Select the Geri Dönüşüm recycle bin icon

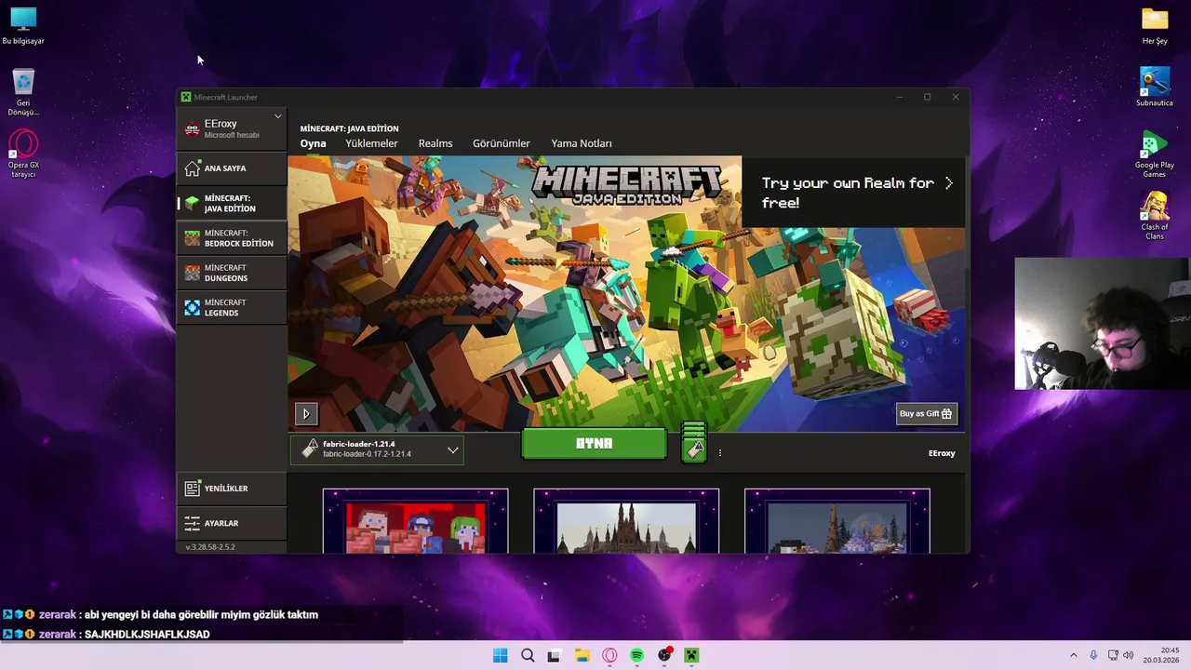pyautogui.click(x=23, y=92)
